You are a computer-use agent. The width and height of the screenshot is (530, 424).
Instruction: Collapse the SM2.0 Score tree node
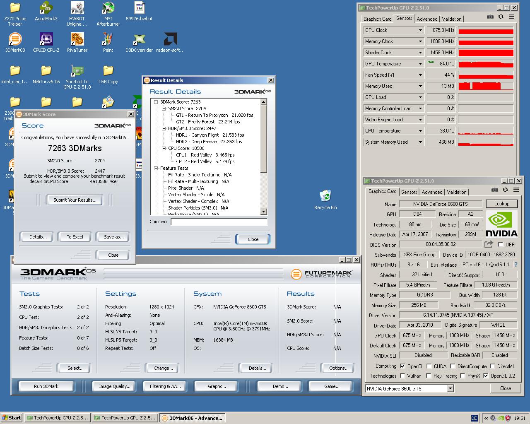coord(164,108)
